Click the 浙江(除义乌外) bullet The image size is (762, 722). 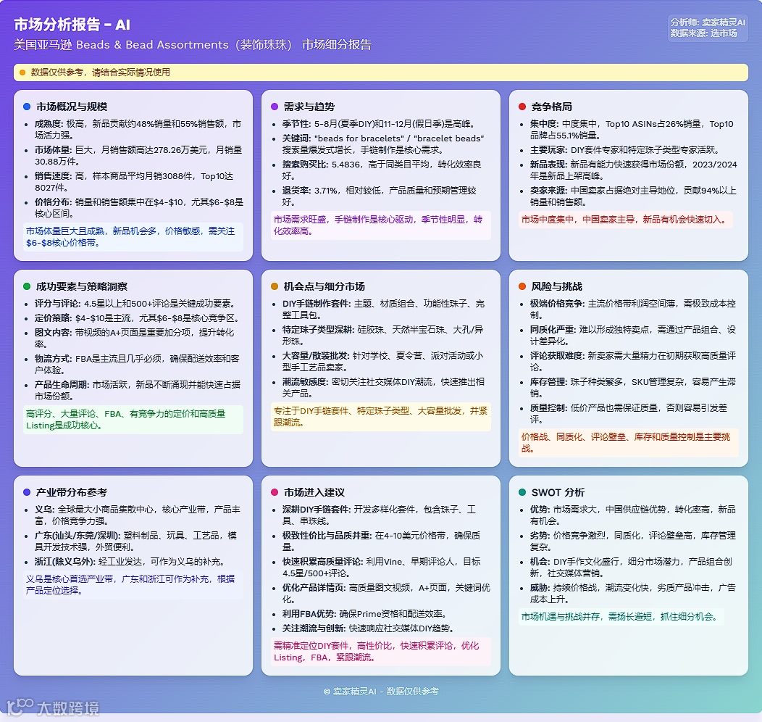pos(130,562)
